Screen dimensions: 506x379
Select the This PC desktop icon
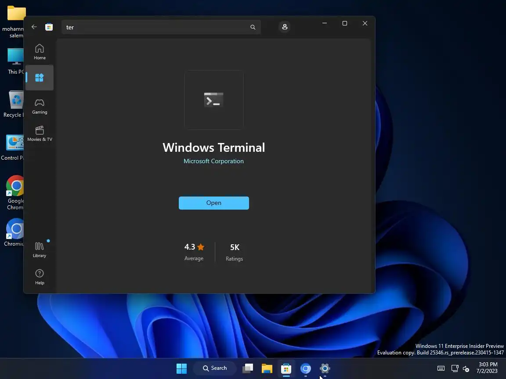(x=15, y=61)
